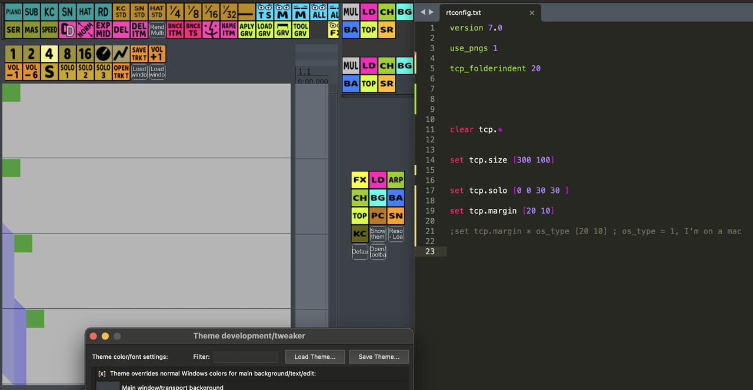753x390 pixels.
Task: Click Load Theme... in Theme tweaker
Action: [x=315, y=356]
